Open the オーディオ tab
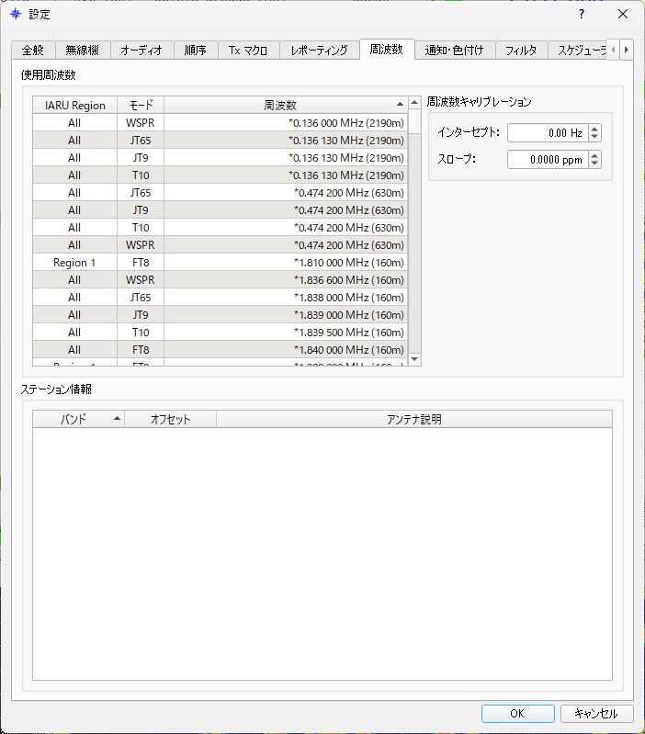The height and width of the screenshot is (734, 645). pyautogui.click(x=141, y=51)
